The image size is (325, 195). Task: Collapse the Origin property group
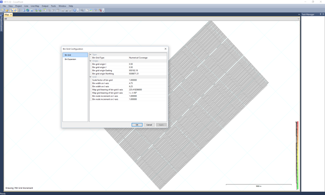pyautogui.click(x=90, y=61)
